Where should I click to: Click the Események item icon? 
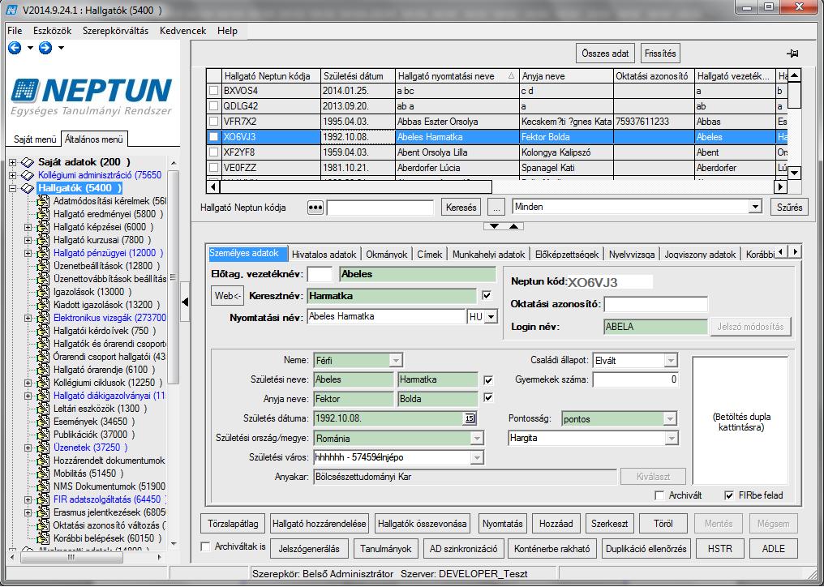point(43,422)
